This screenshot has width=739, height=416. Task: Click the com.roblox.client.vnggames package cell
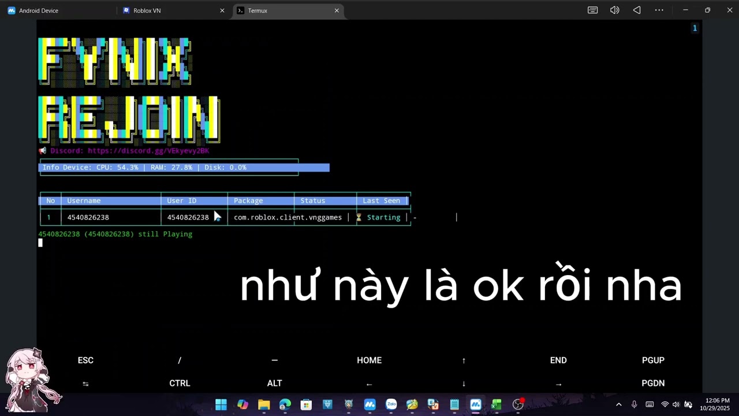pos(288,217)
